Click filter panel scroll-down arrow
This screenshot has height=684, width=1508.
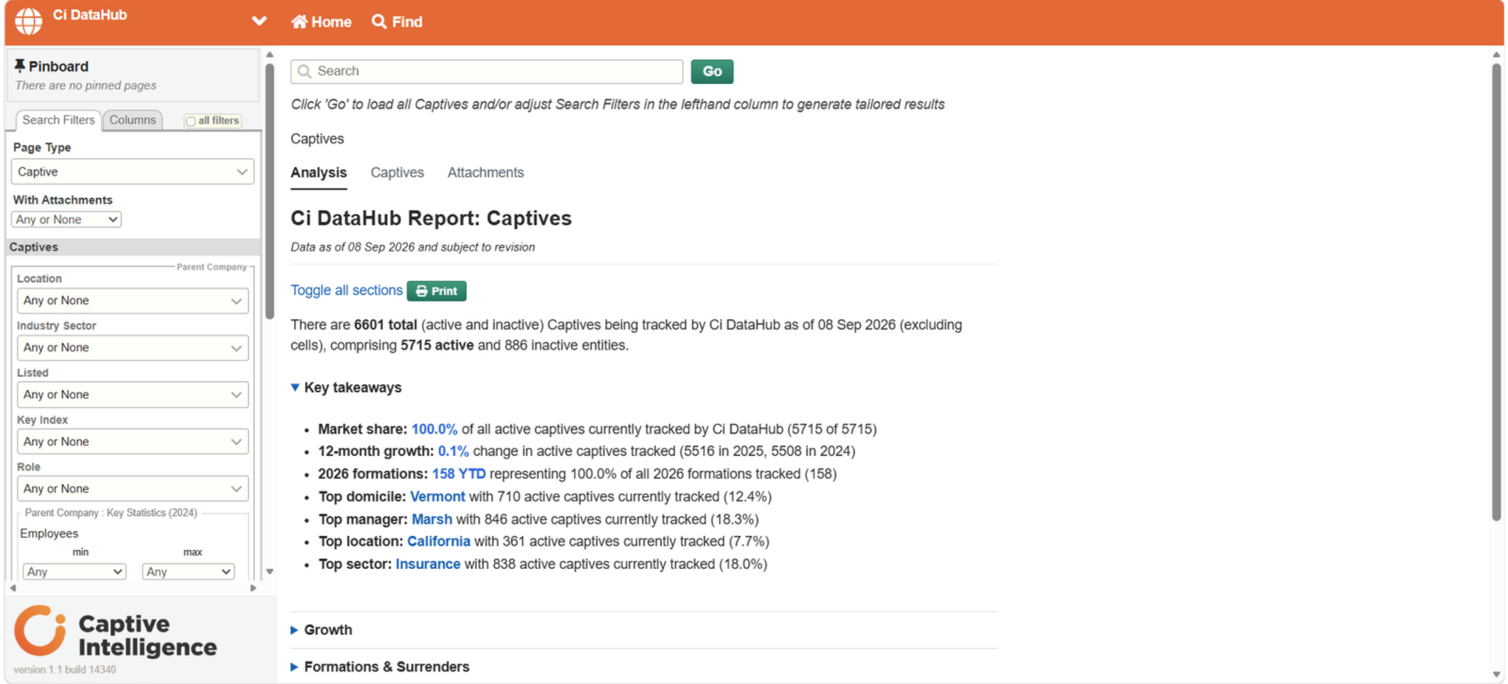270,571
